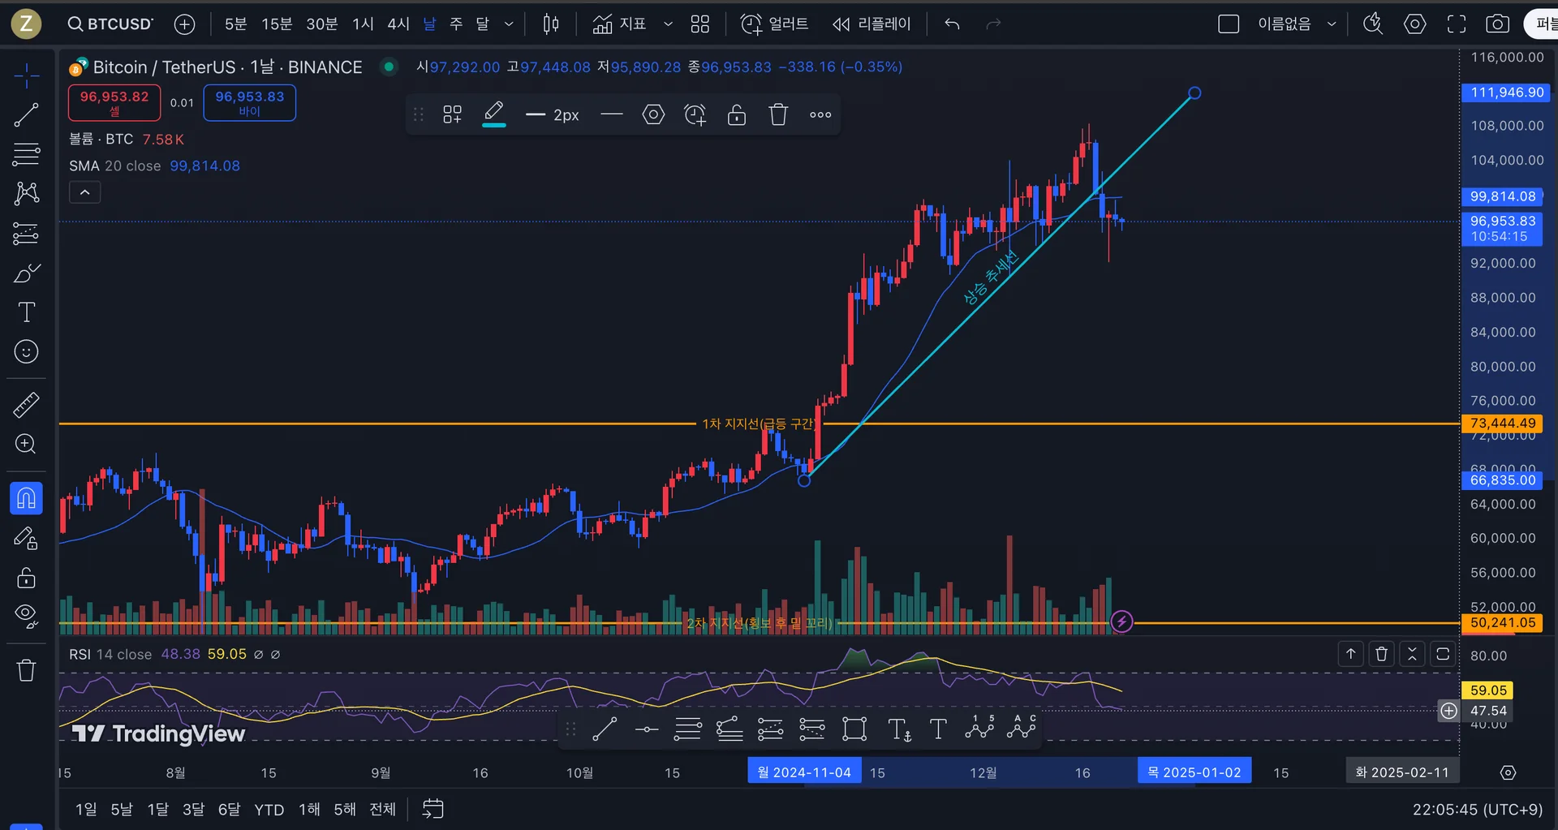Click the red sell price button 96,953.82
The width and height of the screenshot is (1558, 830).
(114, 102)
